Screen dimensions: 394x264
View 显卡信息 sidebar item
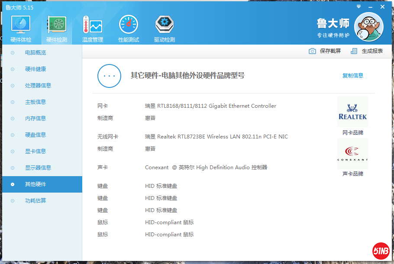[36, 151]
